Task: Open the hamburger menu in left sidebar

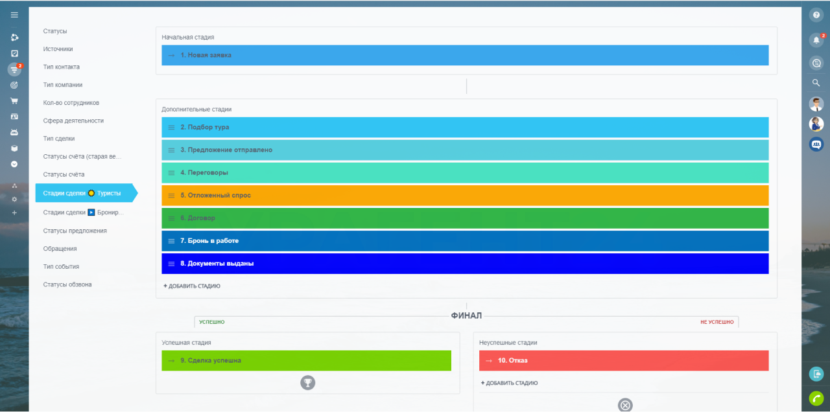Action: click(x=14, y=15)
